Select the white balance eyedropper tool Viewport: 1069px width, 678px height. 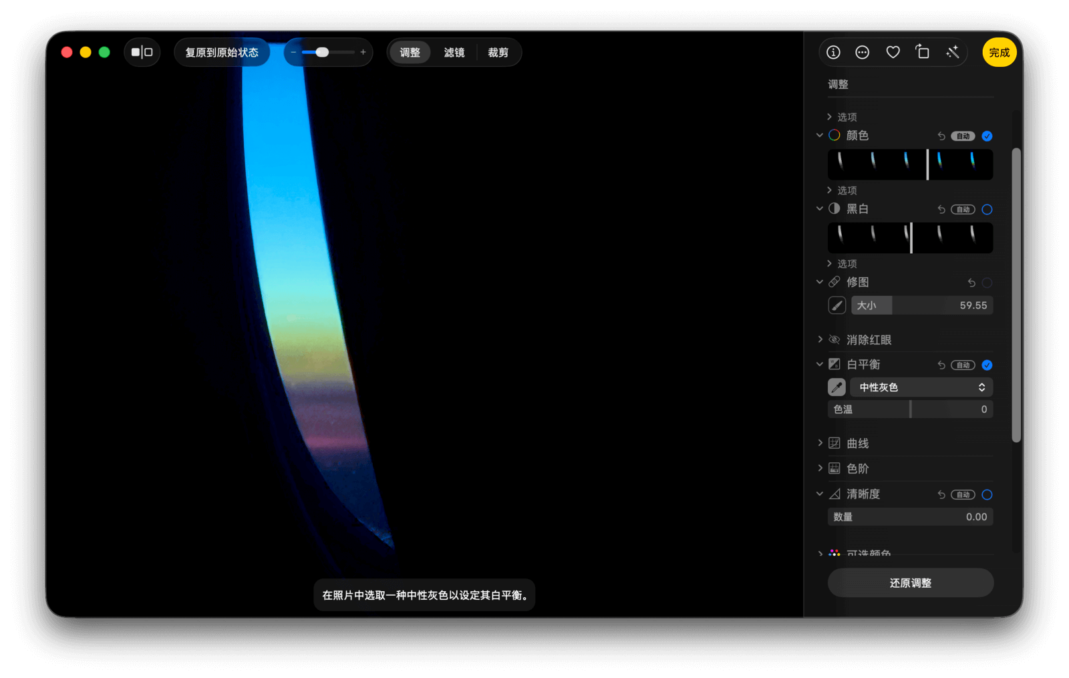(x=836, y=387)
